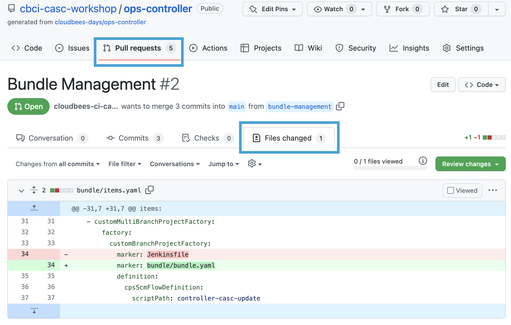Open the cloudbees-ci-ca... author link
The height and width of the screenshot is (325, 511).
point(86,106)
